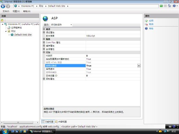Click the window switcher quick launch icon
The image size is (179, 134).
coord(17,131)
